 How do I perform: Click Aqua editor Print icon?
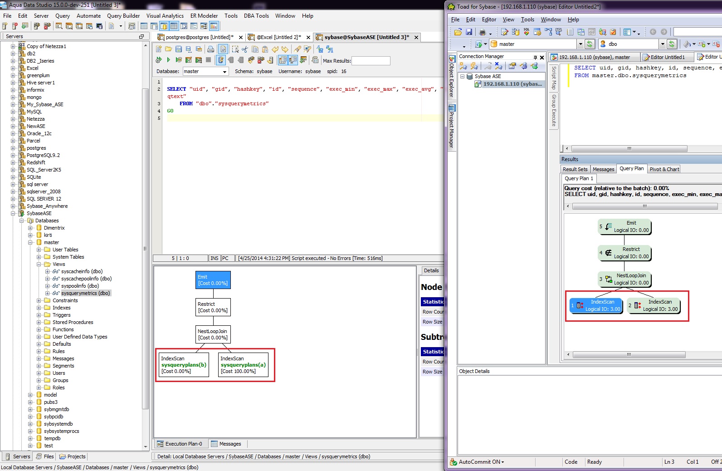(210, 49)
